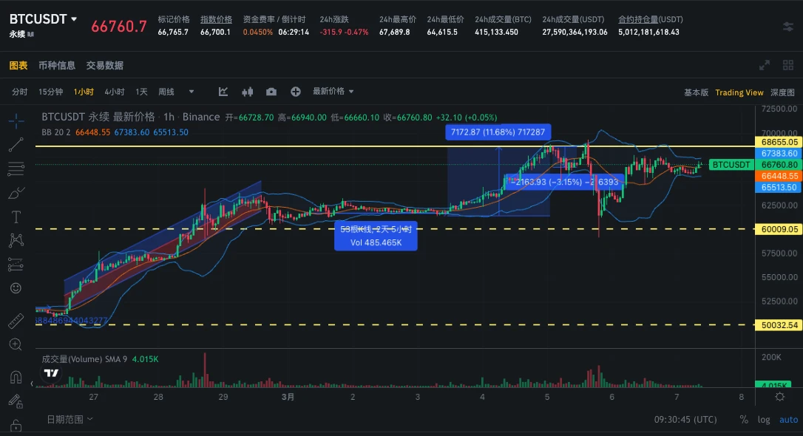This screenshot has height=436, width=803.
Task: Expand chart to fullscreen
Action: point(765,65)
